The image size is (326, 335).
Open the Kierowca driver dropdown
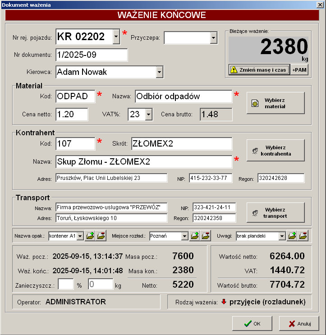[x=159, y=72]
